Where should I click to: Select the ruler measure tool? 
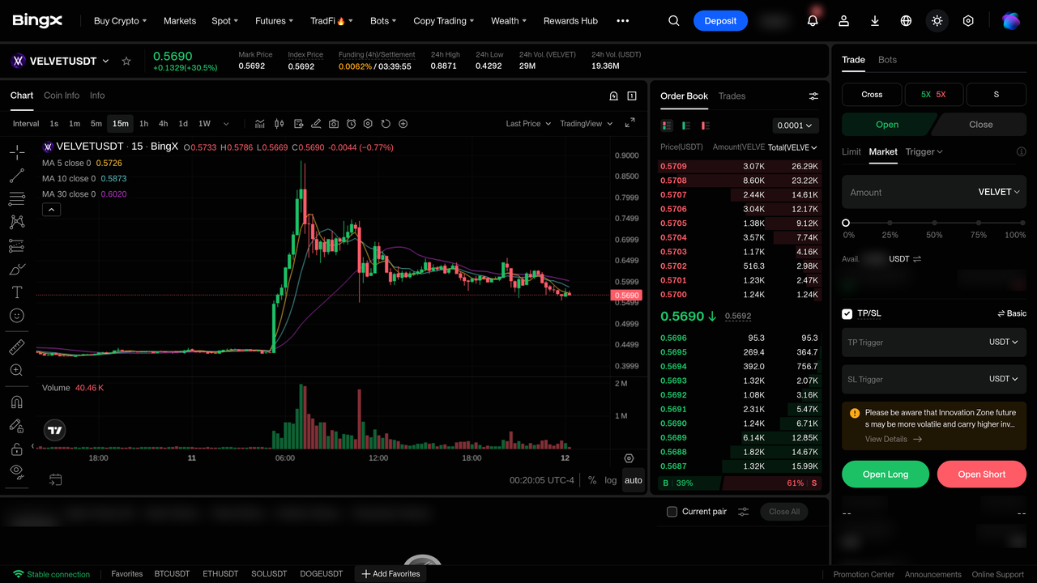[x=16, y=347]
